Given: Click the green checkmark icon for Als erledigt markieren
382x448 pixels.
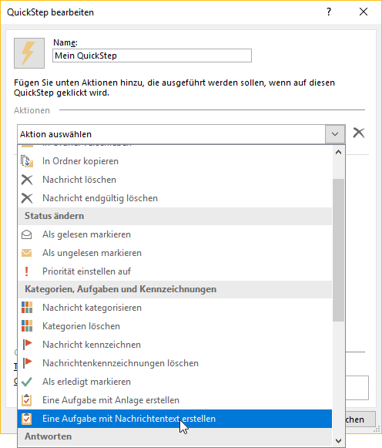Looking at the screenshot, I should (x=27, y=382).
